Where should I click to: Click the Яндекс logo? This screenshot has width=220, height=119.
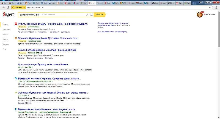pos(9,15)
